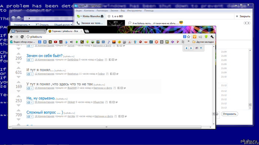Open a new Chrome tab
Viewport: 259px width, 145px height.
point(87,31)
